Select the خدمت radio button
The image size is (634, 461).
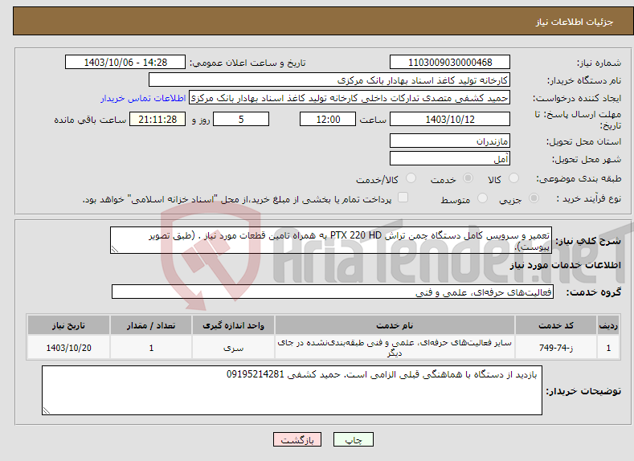click(x=468, y=178)
